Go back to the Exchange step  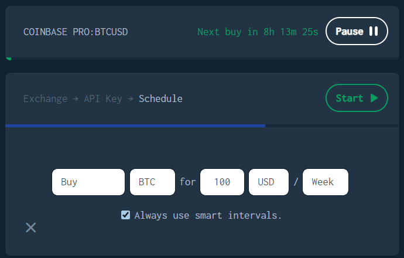(x=45, y=99)
